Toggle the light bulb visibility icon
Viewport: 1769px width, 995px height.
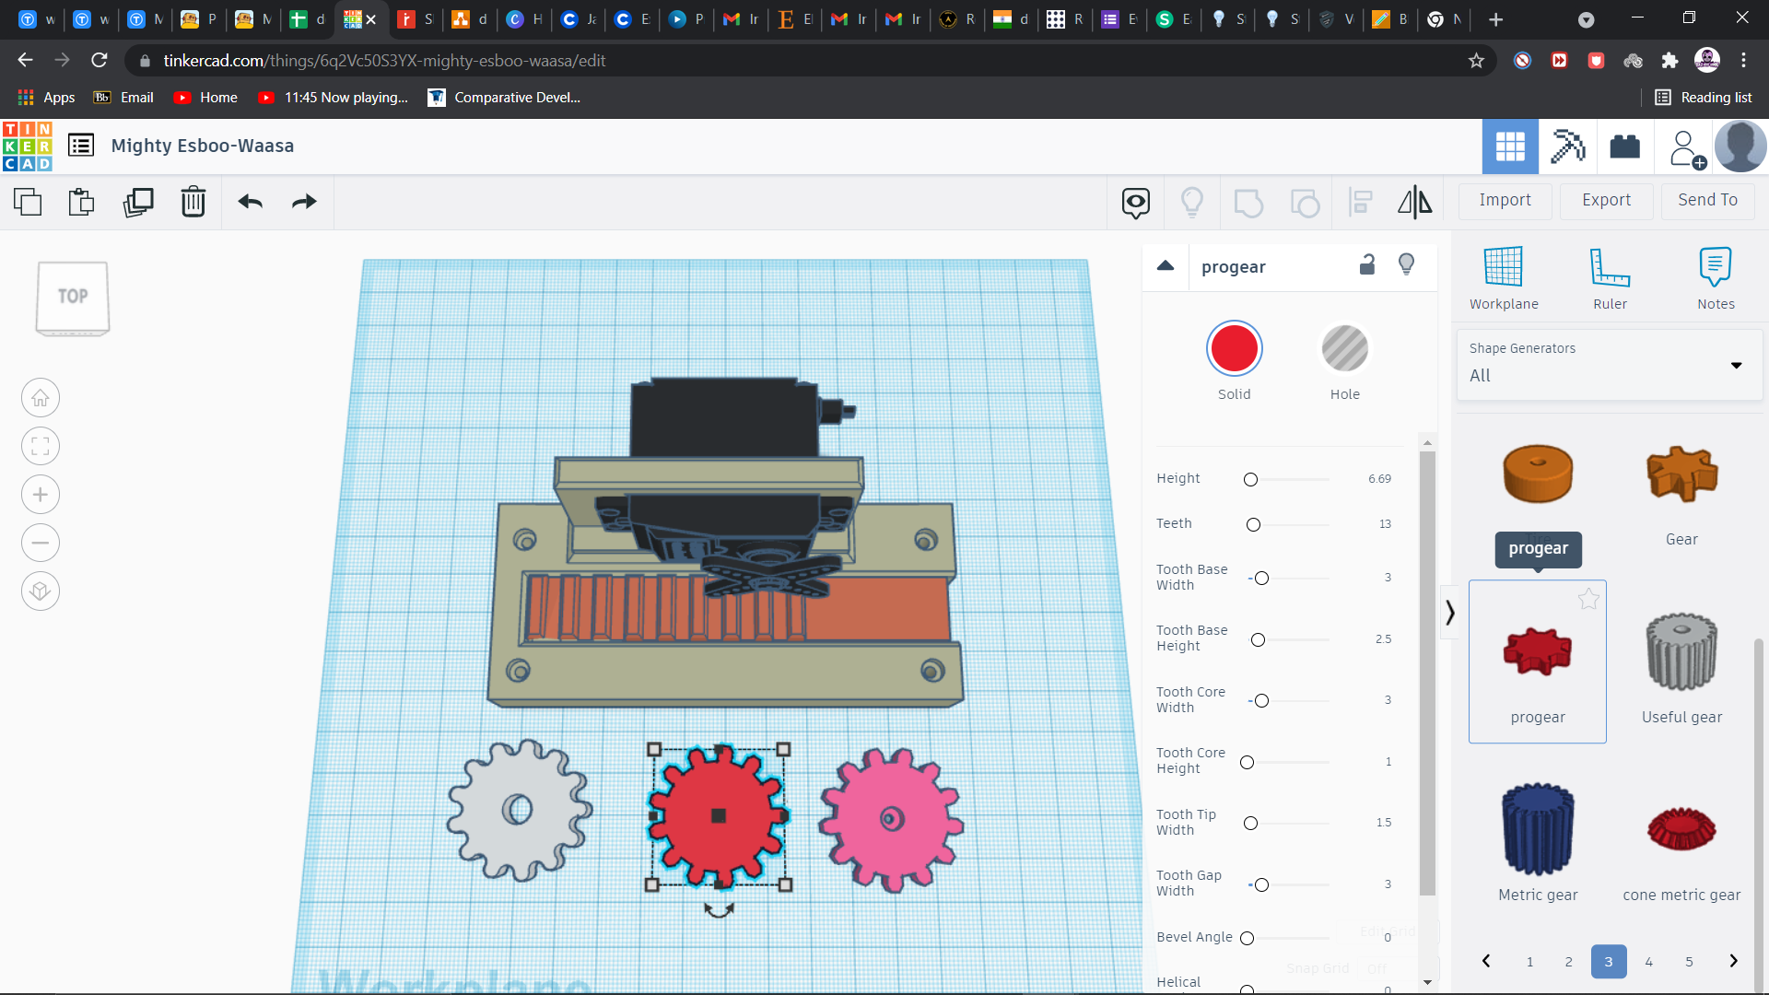click(x=1407, y=267)
